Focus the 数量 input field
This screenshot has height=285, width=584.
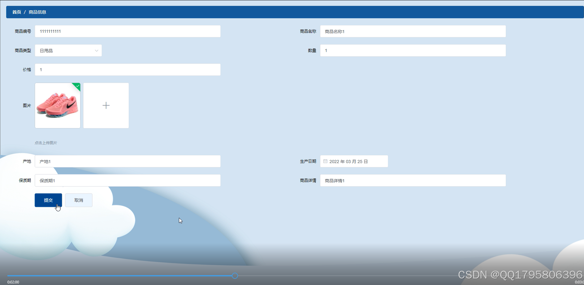pos(413,50)
